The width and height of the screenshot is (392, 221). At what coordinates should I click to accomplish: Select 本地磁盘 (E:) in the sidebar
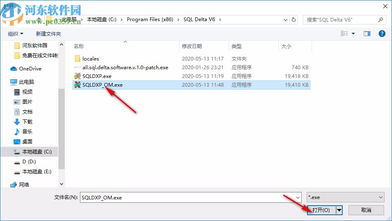coord(32,172)
